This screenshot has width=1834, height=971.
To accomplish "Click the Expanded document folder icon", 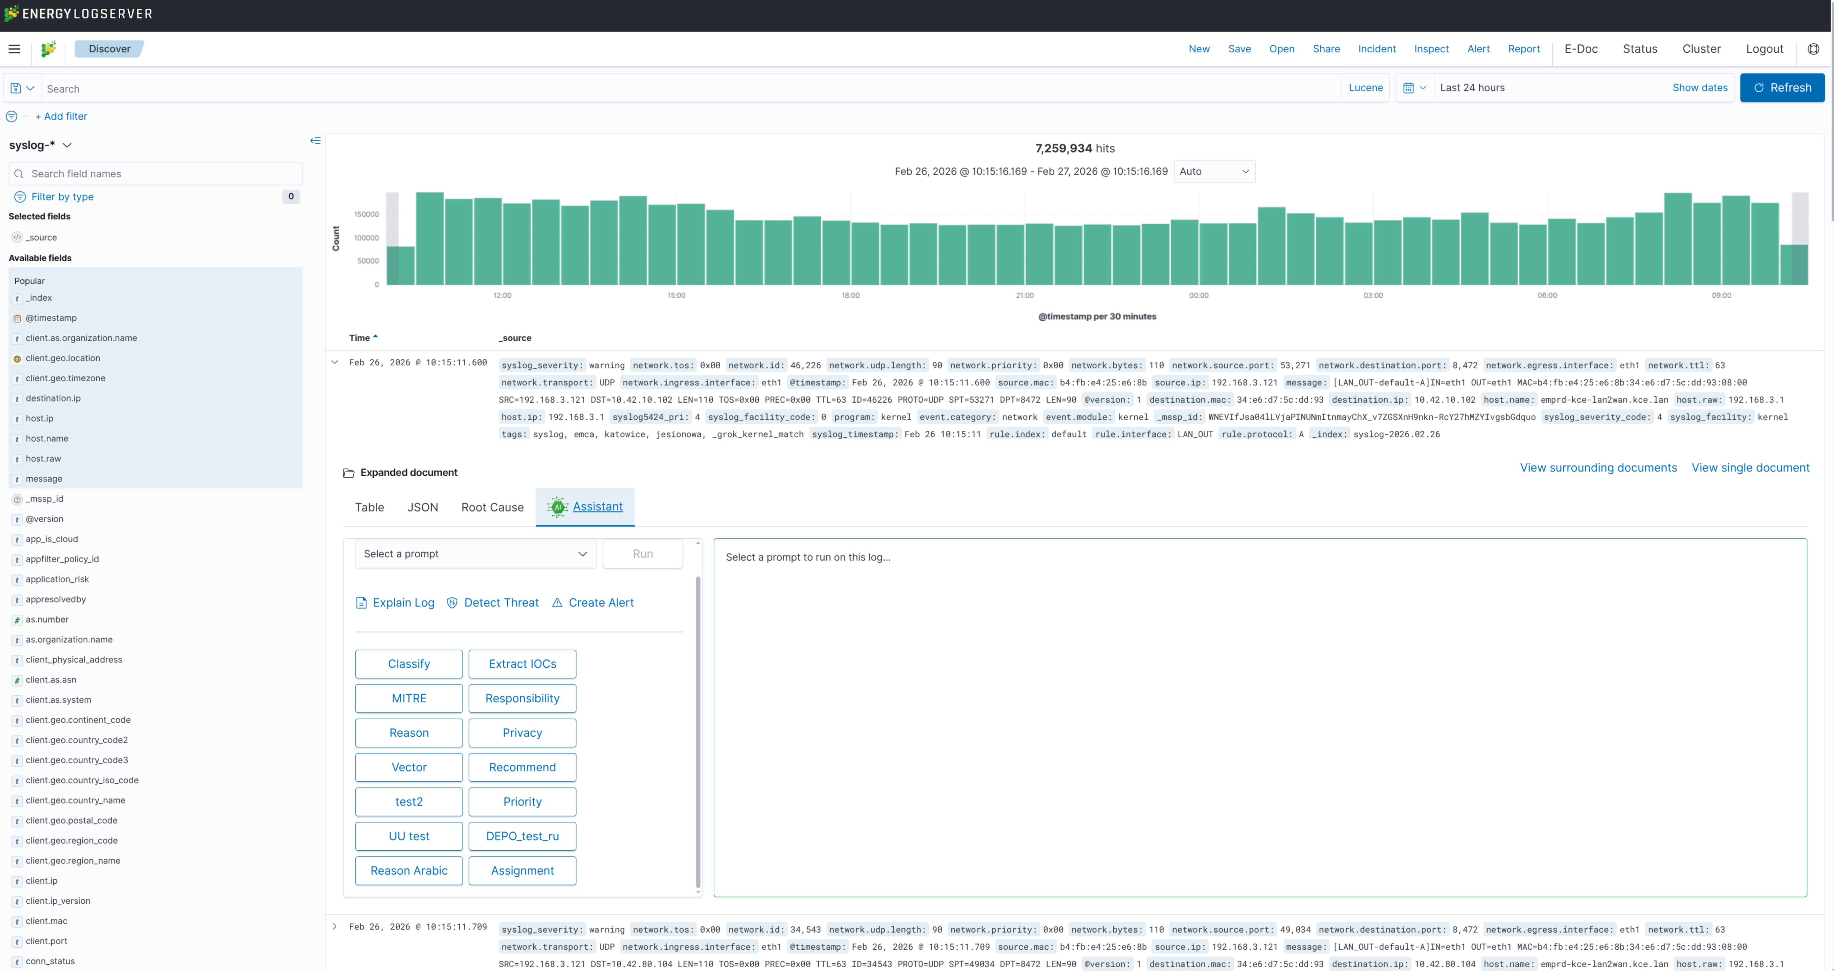I will [349, 474].
